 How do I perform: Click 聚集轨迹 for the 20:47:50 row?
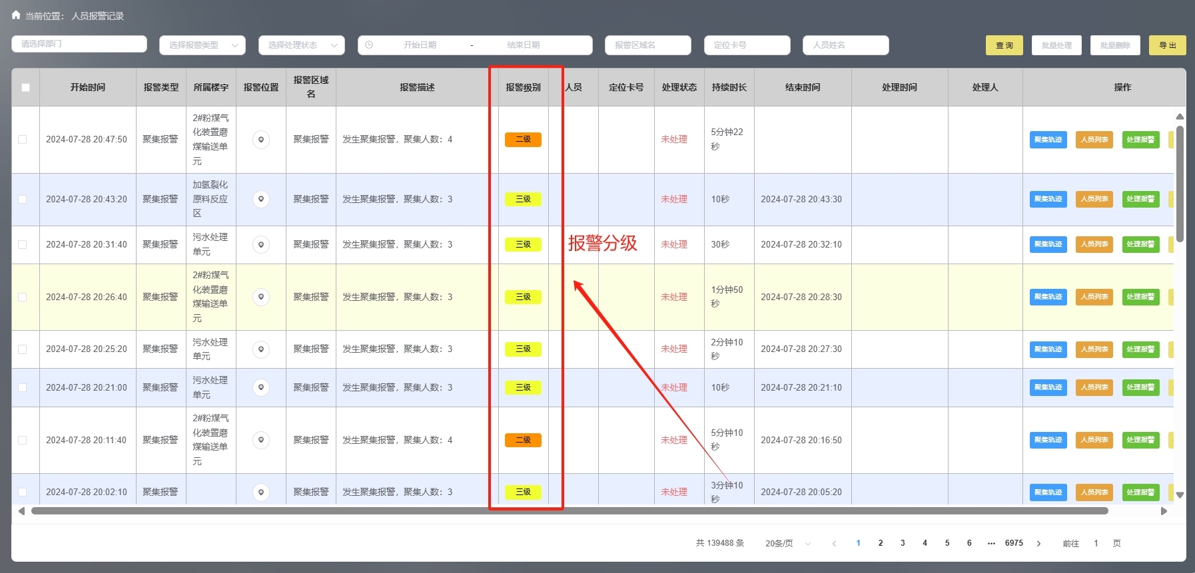(x=1048, y=140)
